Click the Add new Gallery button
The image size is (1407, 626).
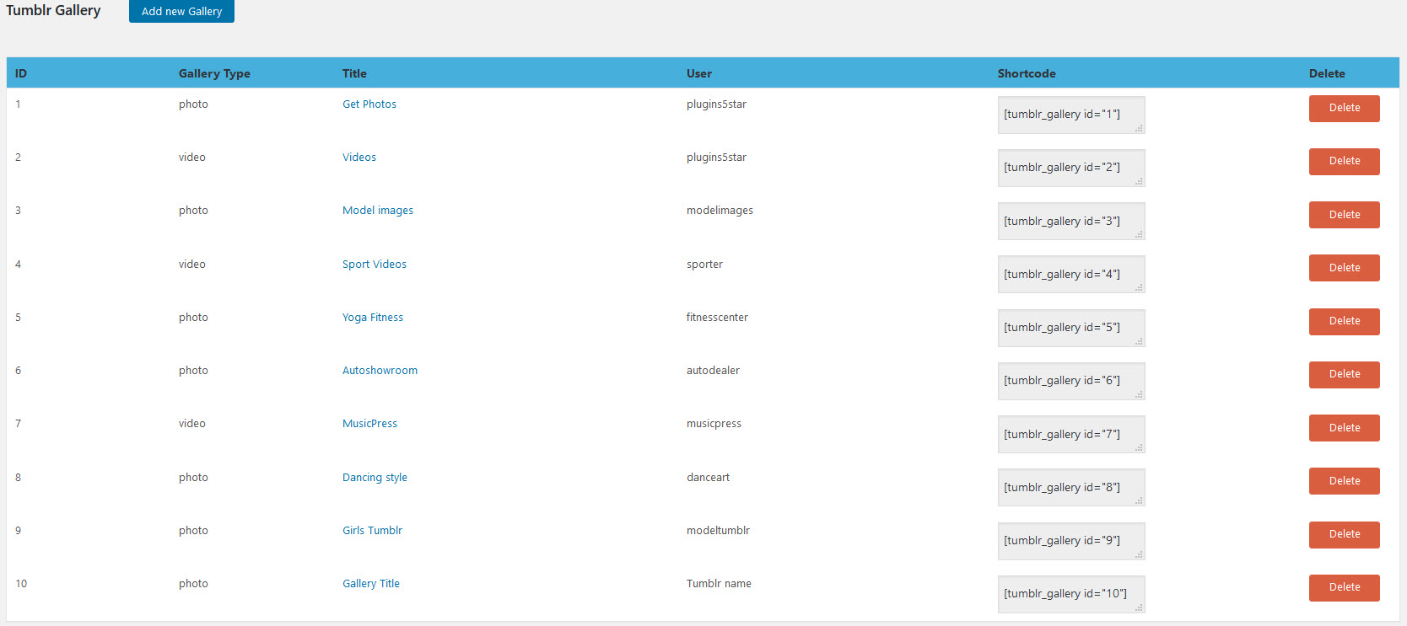point(181,11)
